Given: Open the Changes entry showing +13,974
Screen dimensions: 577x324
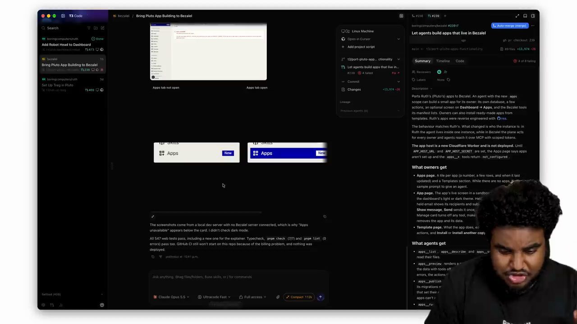Looking at the screenshot, I should click(x=371, y=90).
